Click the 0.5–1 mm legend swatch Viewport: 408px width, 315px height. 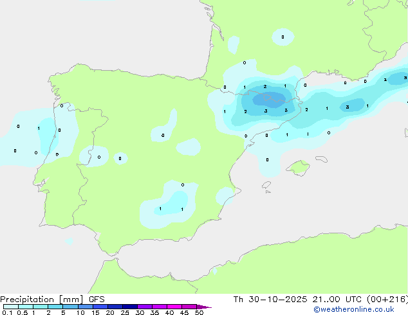[26, 307]
